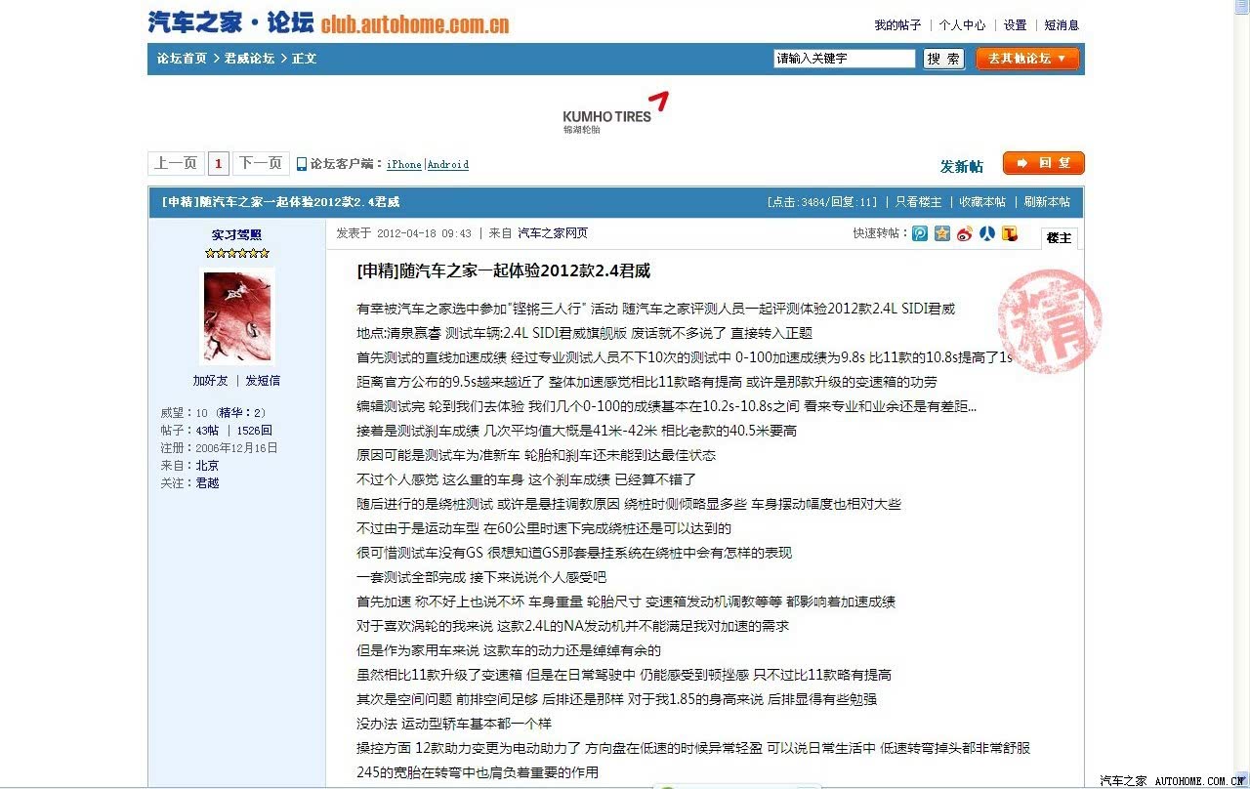Open profile of user 实习驾照
This screenshot has width=1250, height=789.
(x=236, y=235)
